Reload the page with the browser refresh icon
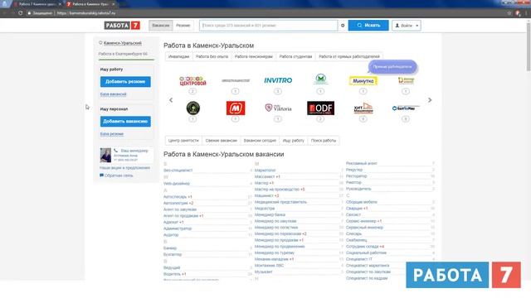Viewport: 531px width, 298px height. [x=20, y=13]
